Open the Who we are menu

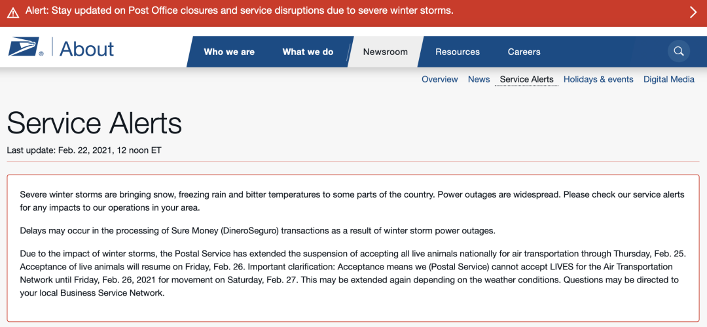tap(229, 52)
